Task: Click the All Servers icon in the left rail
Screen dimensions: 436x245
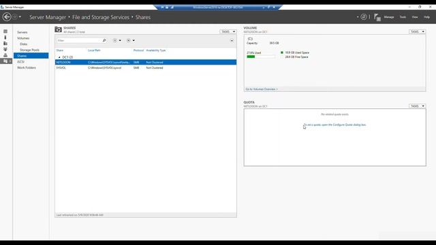Action: (x=5, y=43)
